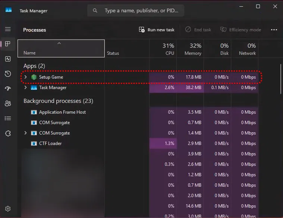The image size is (283, 218).
Task: Sort by the Network column header
Action: (245, 48)
